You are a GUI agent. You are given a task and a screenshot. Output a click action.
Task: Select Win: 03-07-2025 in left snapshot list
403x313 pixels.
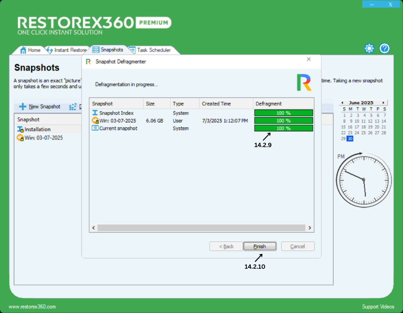click(x=43, y=138)
